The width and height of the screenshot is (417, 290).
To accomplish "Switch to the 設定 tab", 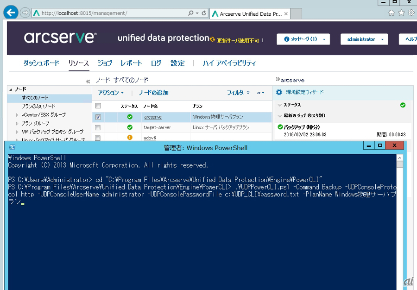I will 177,63.
